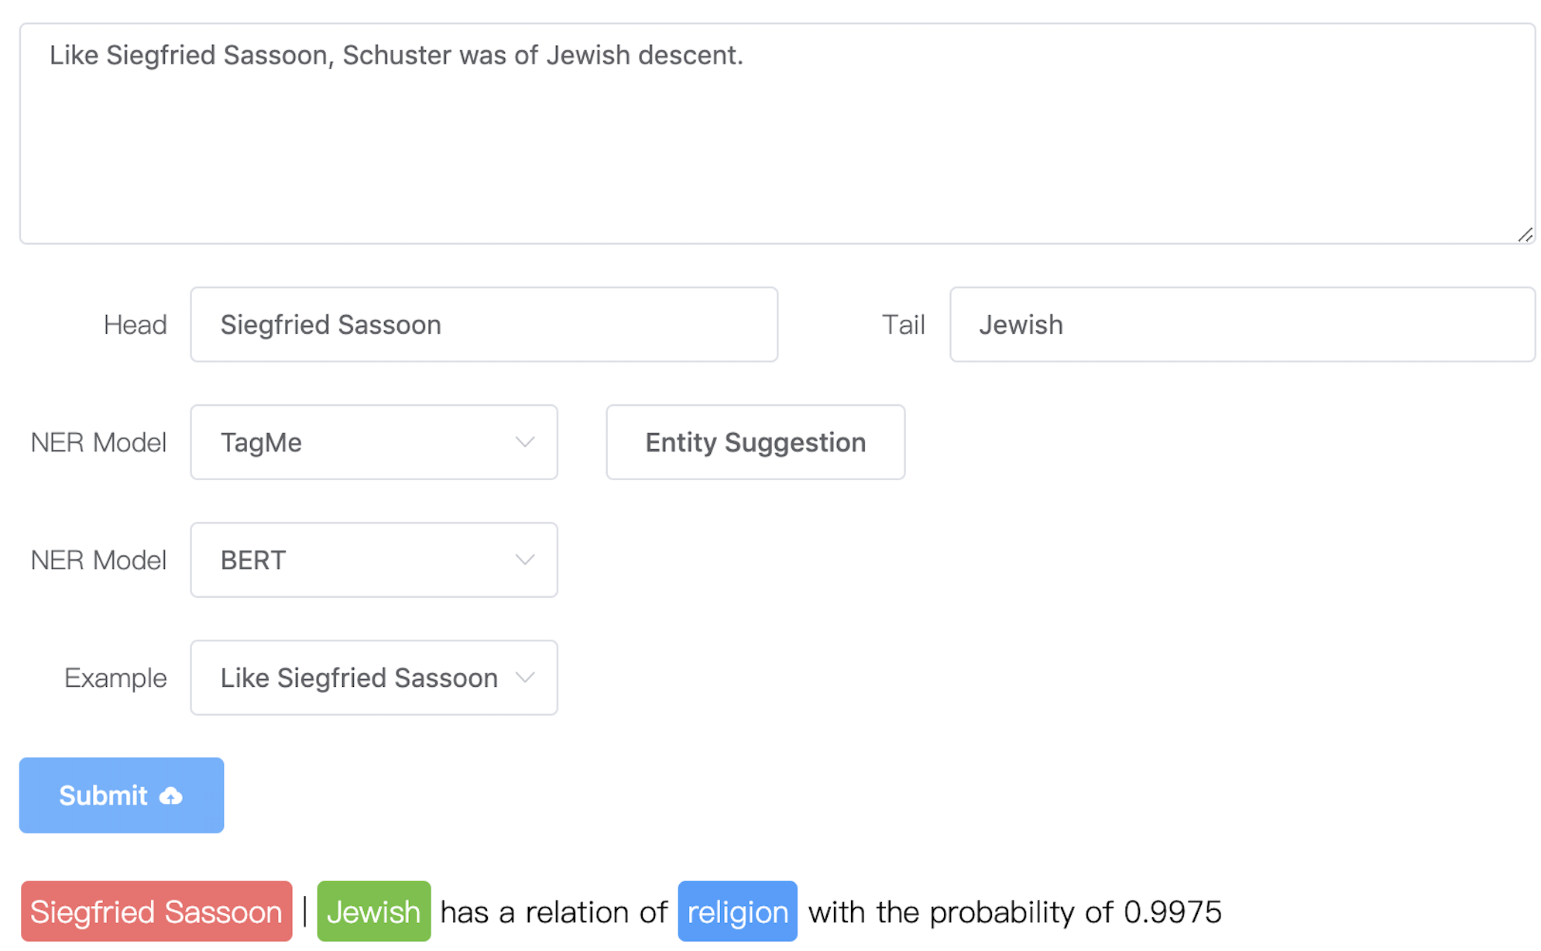Click the chevron arrow in Example dropdown
This screenshot has width=1541, height=951.
(525, 678)
